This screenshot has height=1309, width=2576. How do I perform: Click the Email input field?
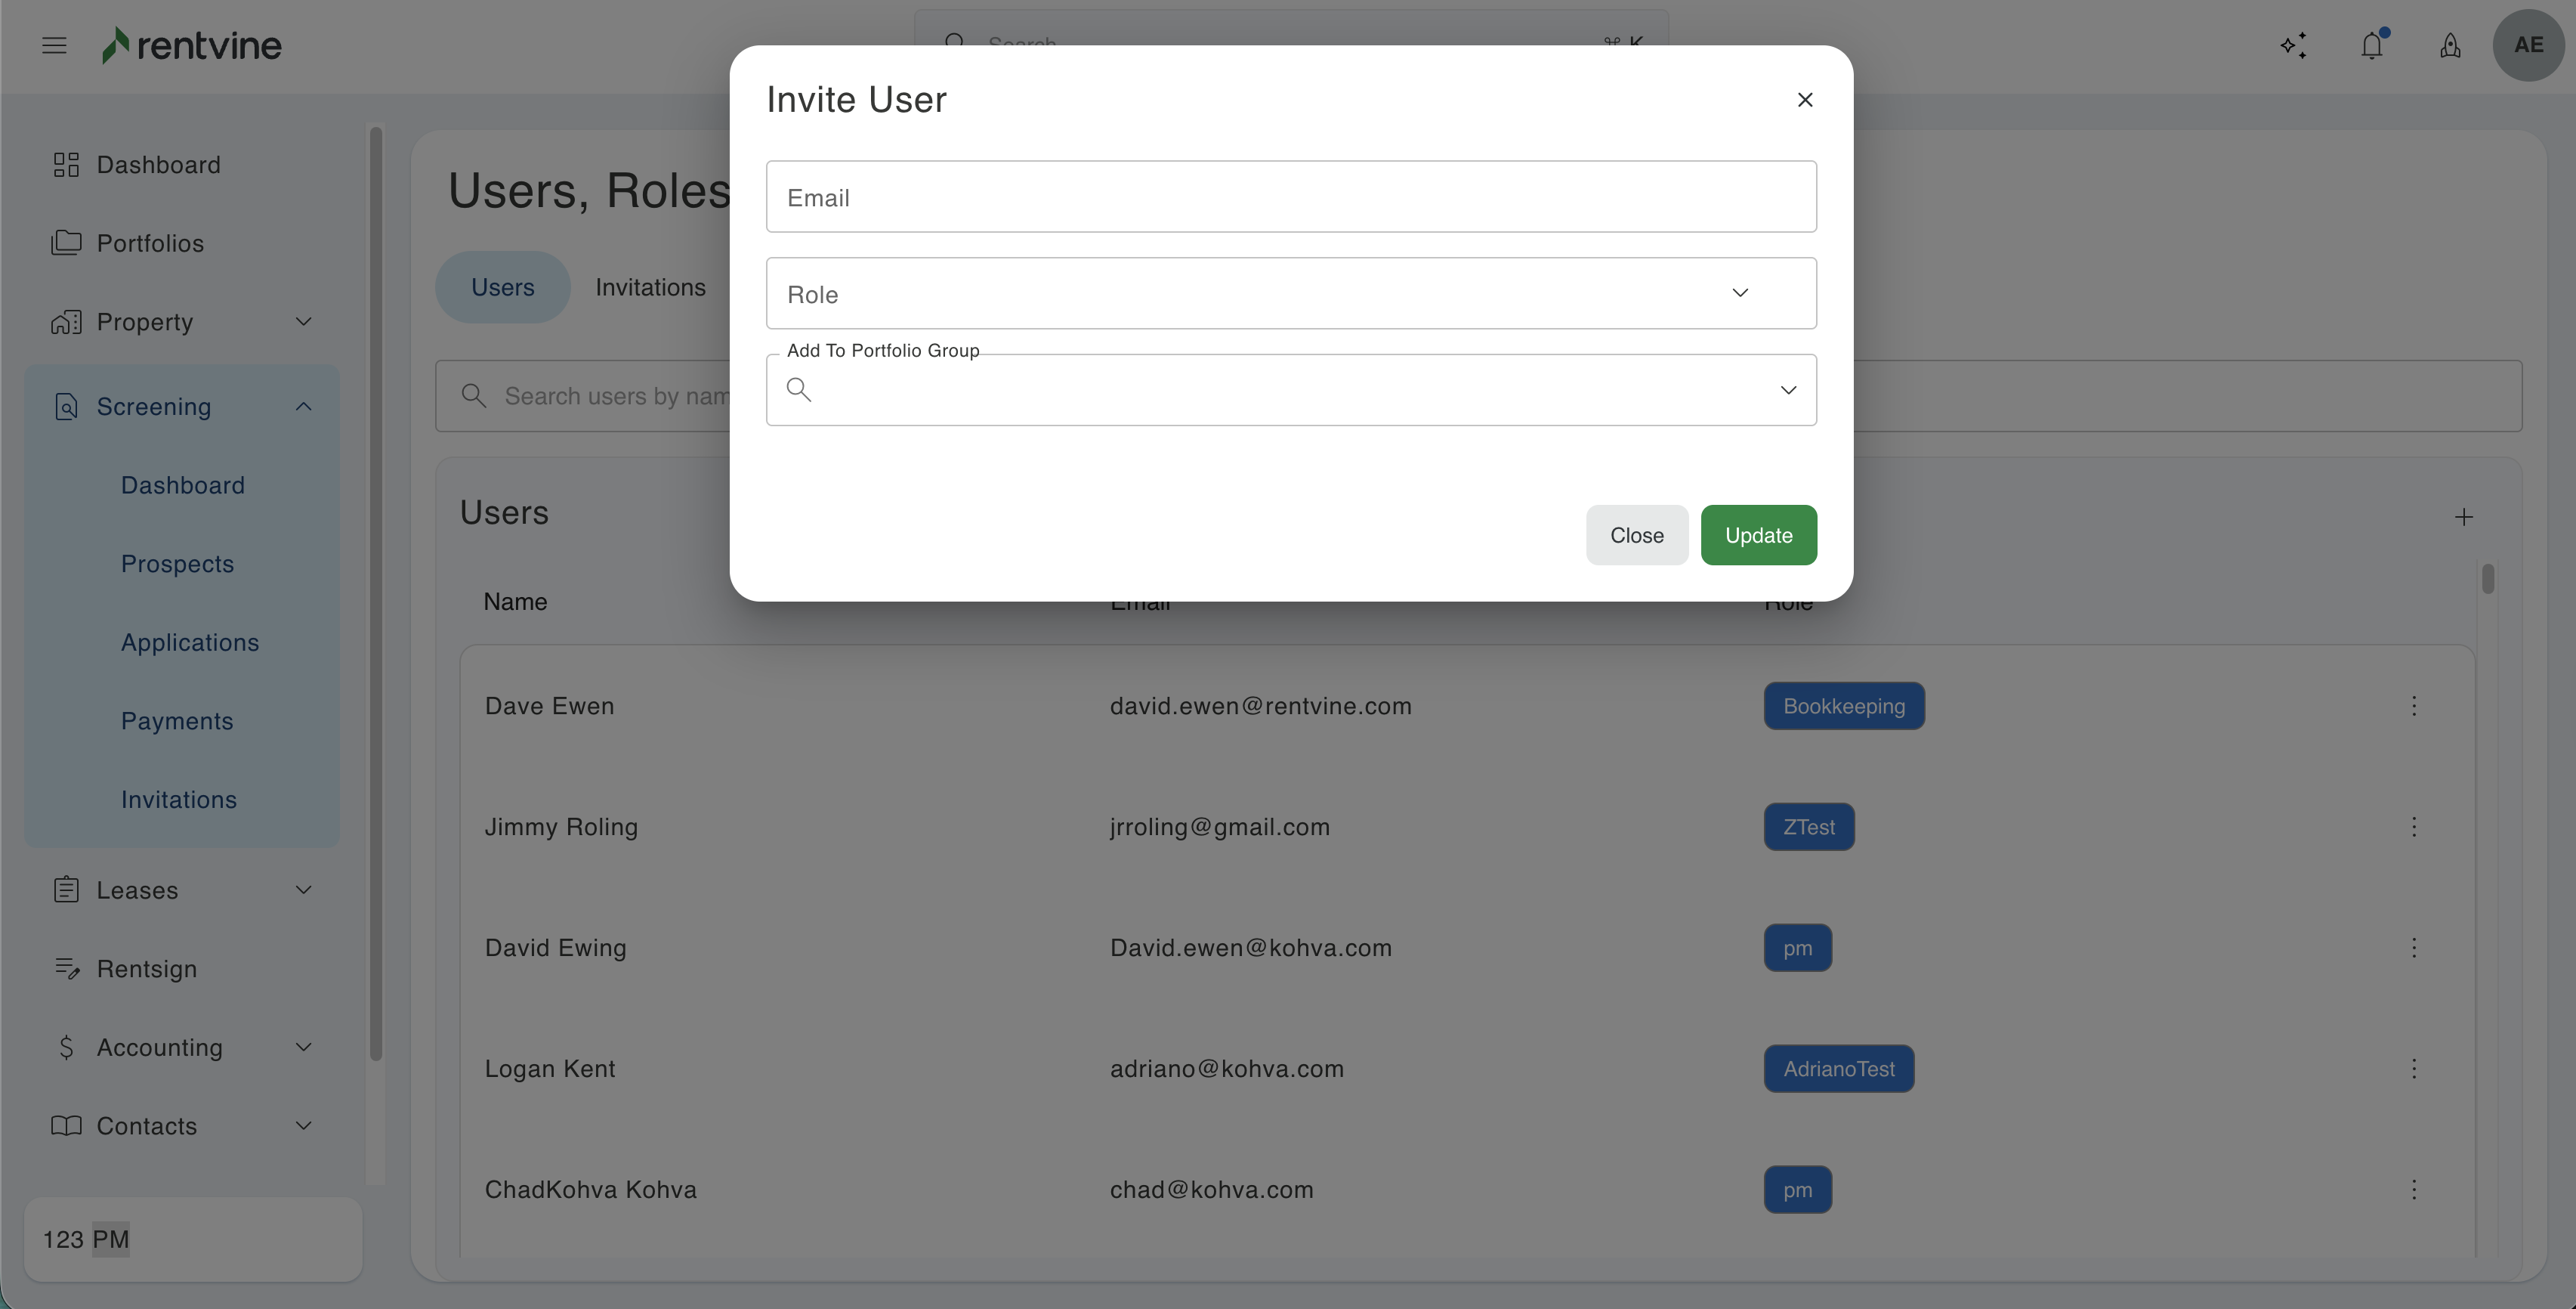tap(1291, 197)
